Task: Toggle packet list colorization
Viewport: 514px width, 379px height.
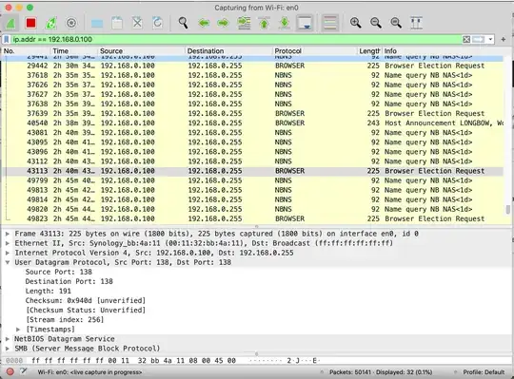Action: click(x=330, y=23)
